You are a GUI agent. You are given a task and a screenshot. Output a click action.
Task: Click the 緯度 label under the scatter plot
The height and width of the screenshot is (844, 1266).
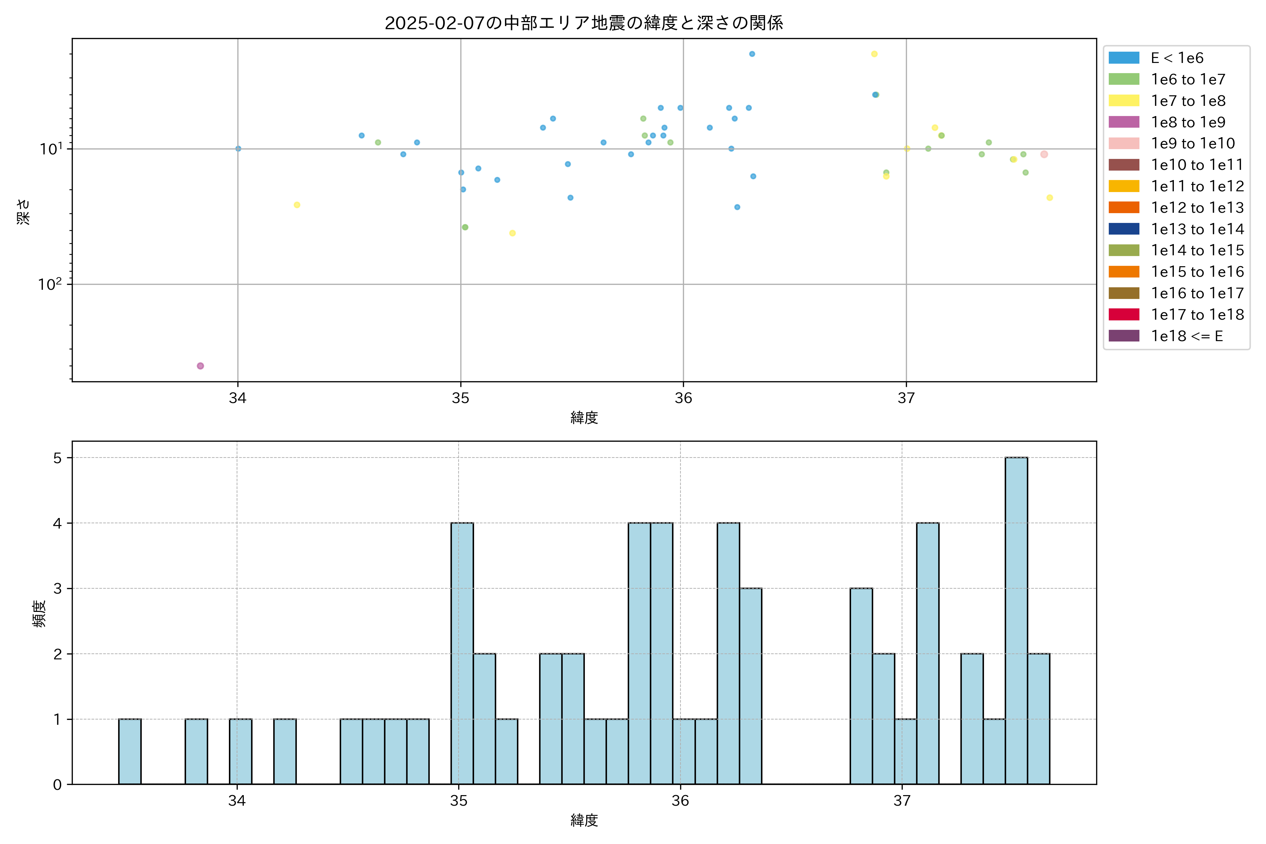pos(584,418)
